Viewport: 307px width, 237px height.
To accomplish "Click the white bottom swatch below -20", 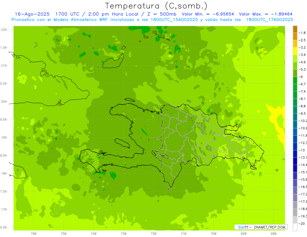I will pos(295,227).
